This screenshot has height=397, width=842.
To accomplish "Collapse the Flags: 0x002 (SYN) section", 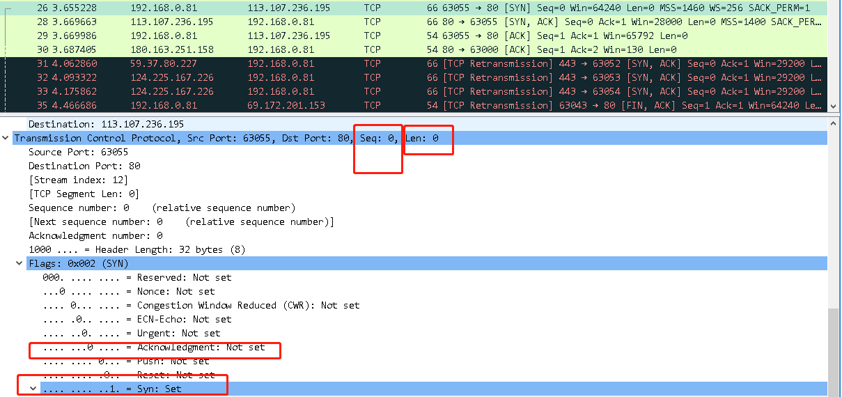I will tap(20, 264).
